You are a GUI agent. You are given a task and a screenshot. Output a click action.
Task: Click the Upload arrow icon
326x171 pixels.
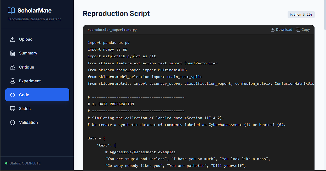13,39
